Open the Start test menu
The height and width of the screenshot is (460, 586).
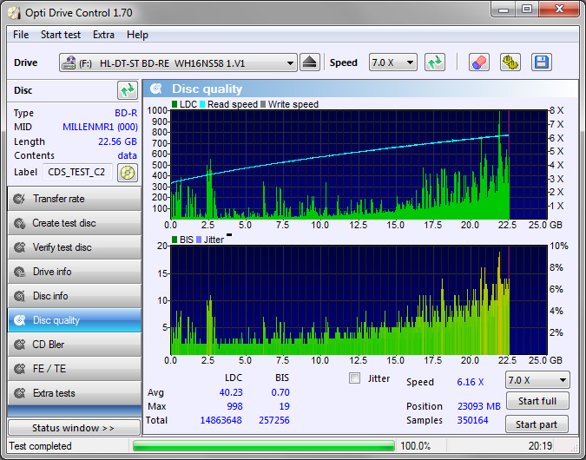click(61, 35)
